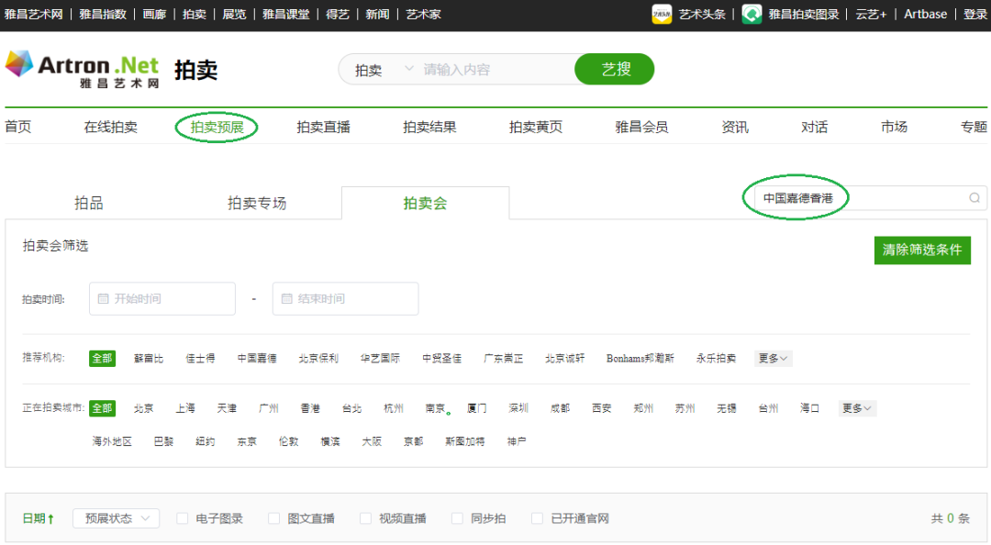
Task: Click the green 艺搜 search button
Action: pos(614,69)
